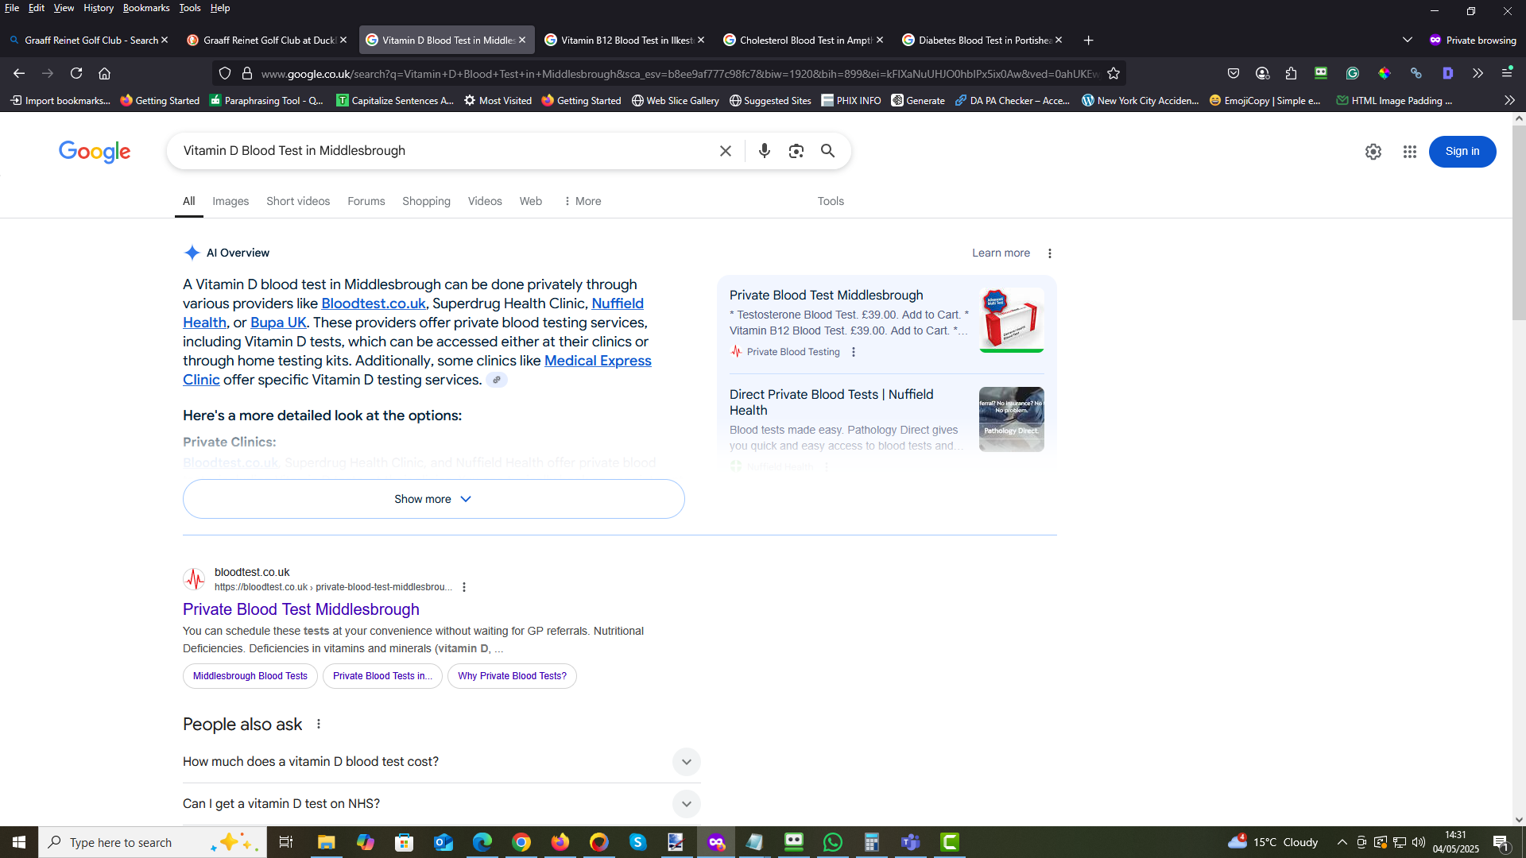Reload the current page
This screenshot has height=858, width=1526.
pyautogui.click(x=76, y=73)
